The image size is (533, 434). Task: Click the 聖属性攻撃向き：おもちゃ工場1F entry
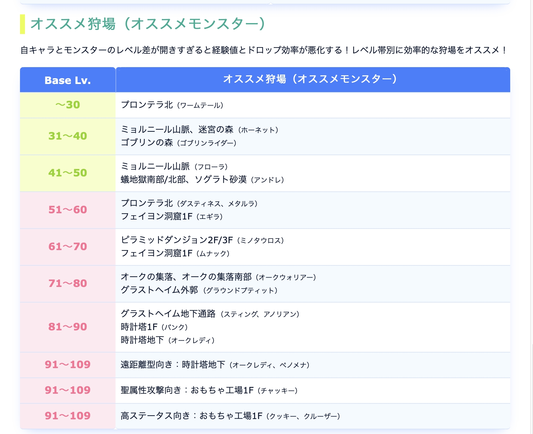pos(209,390)
